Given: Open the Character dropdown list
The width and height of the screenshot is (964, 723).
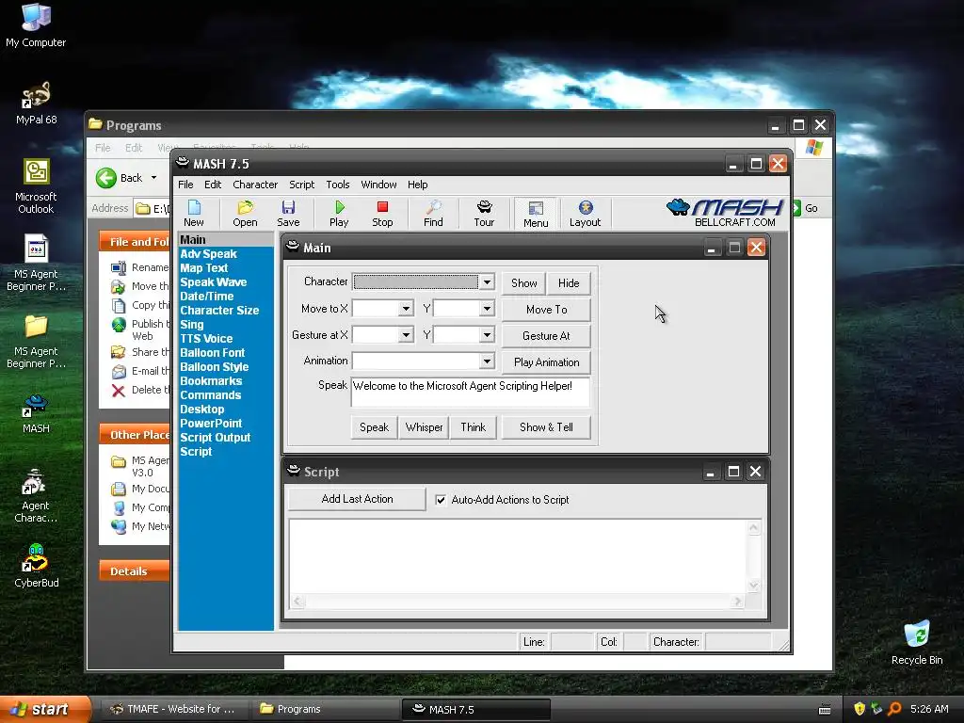Looking at the screenshot, I should (487, 282).
